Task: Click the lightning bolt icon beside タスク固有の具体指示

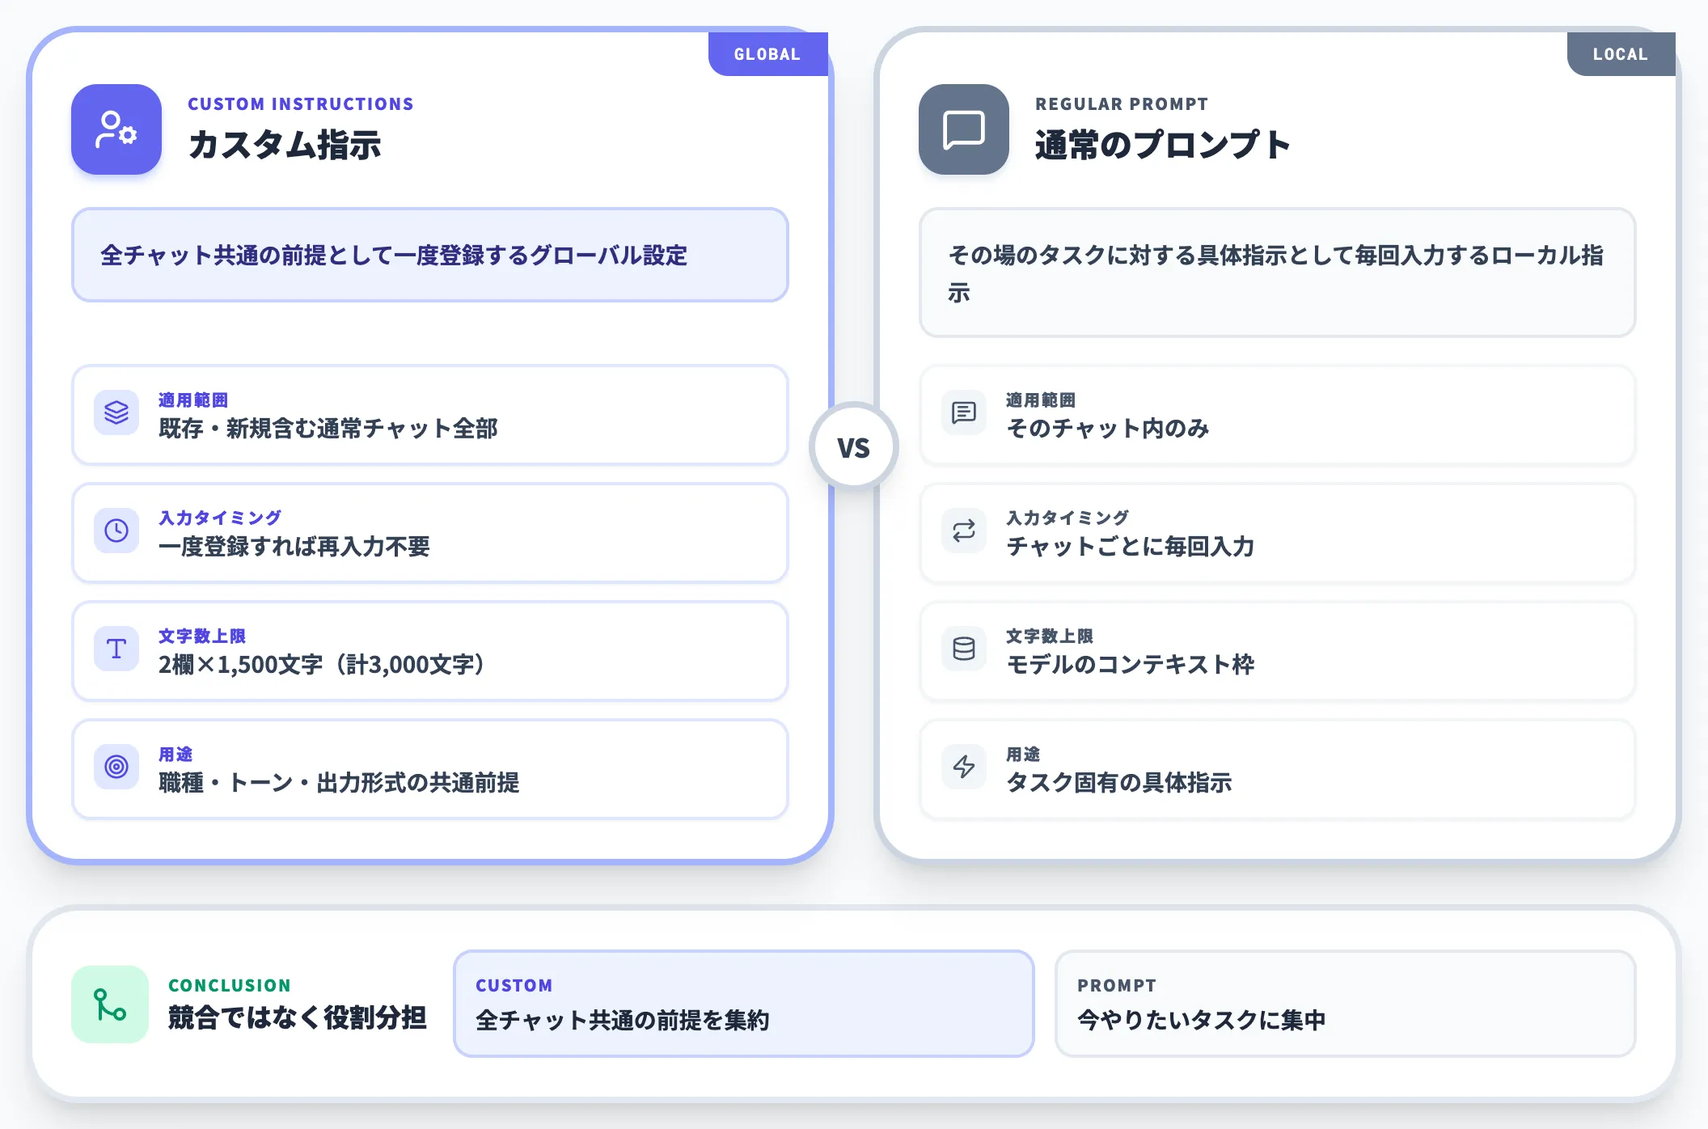Action: tap(964, 767)
